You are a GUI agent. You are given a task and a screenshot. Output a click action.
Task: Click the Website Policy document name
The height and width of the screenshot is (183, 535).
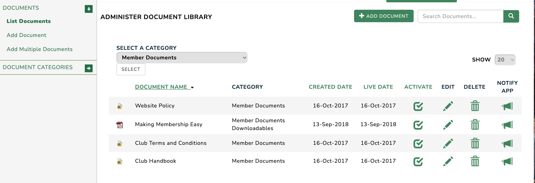click(x=155, y=106)
